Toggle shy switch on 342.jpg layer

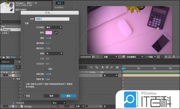(x=53, y=106)
